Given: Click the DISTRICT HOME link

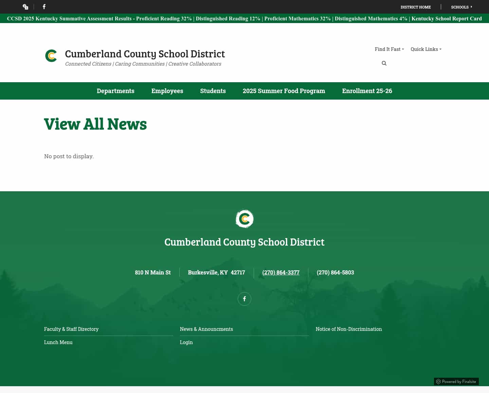Looking at the screenshot, I should coord(416,7).
